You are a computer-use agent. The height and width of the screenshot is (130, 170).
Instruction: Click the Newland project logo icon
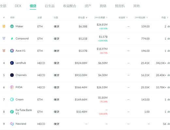[x=12, y=124]
